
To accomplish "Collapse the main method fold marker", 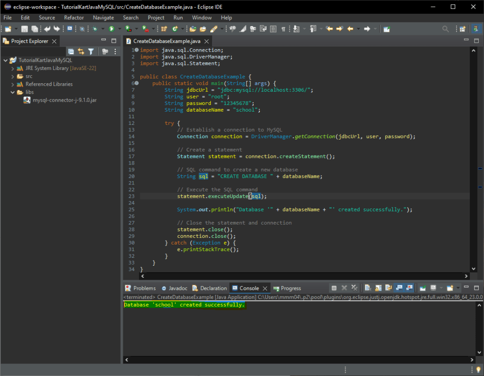I will click(x=137, y=83).
